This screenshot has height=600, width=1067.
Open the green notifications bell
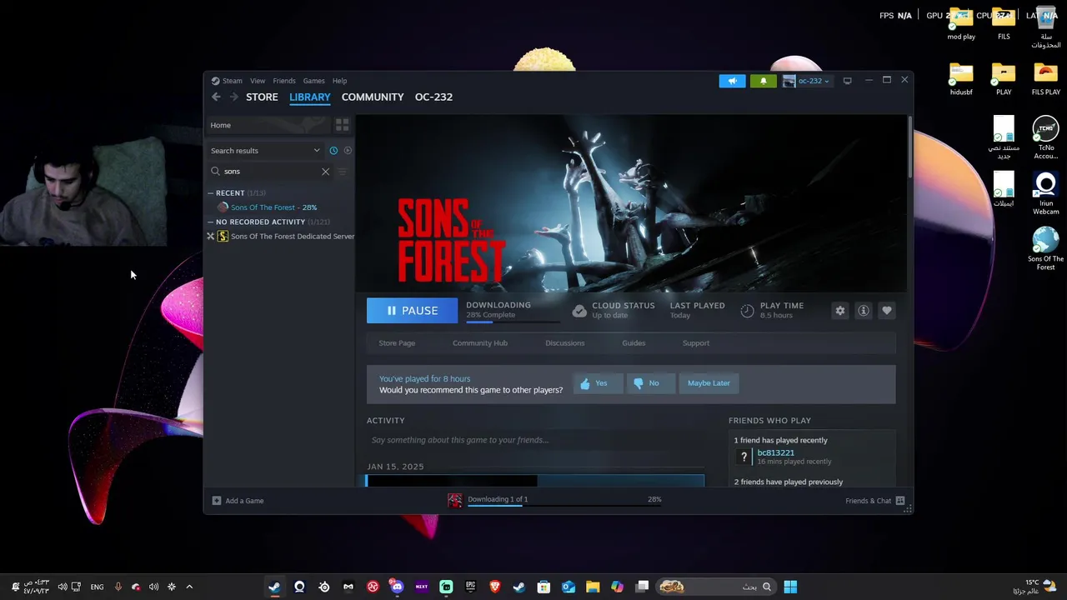coord(763,81)
